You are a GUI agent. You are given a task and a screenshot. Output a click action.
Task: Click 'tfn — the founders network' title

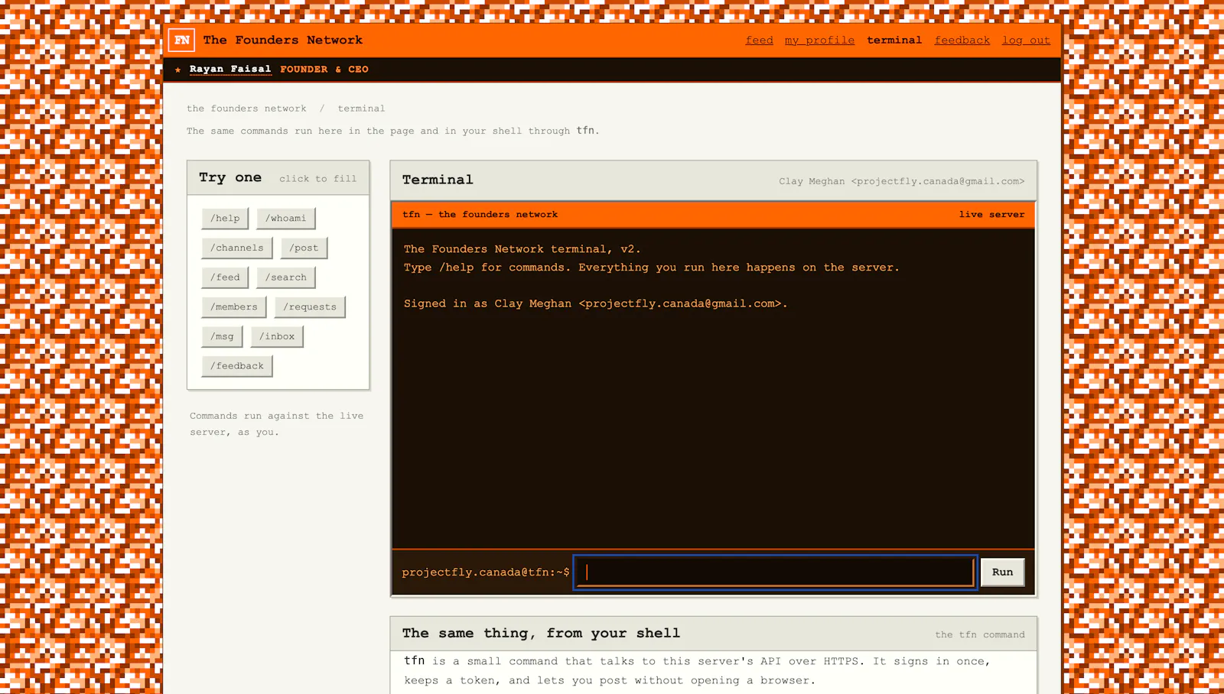(x=480, y=214)
